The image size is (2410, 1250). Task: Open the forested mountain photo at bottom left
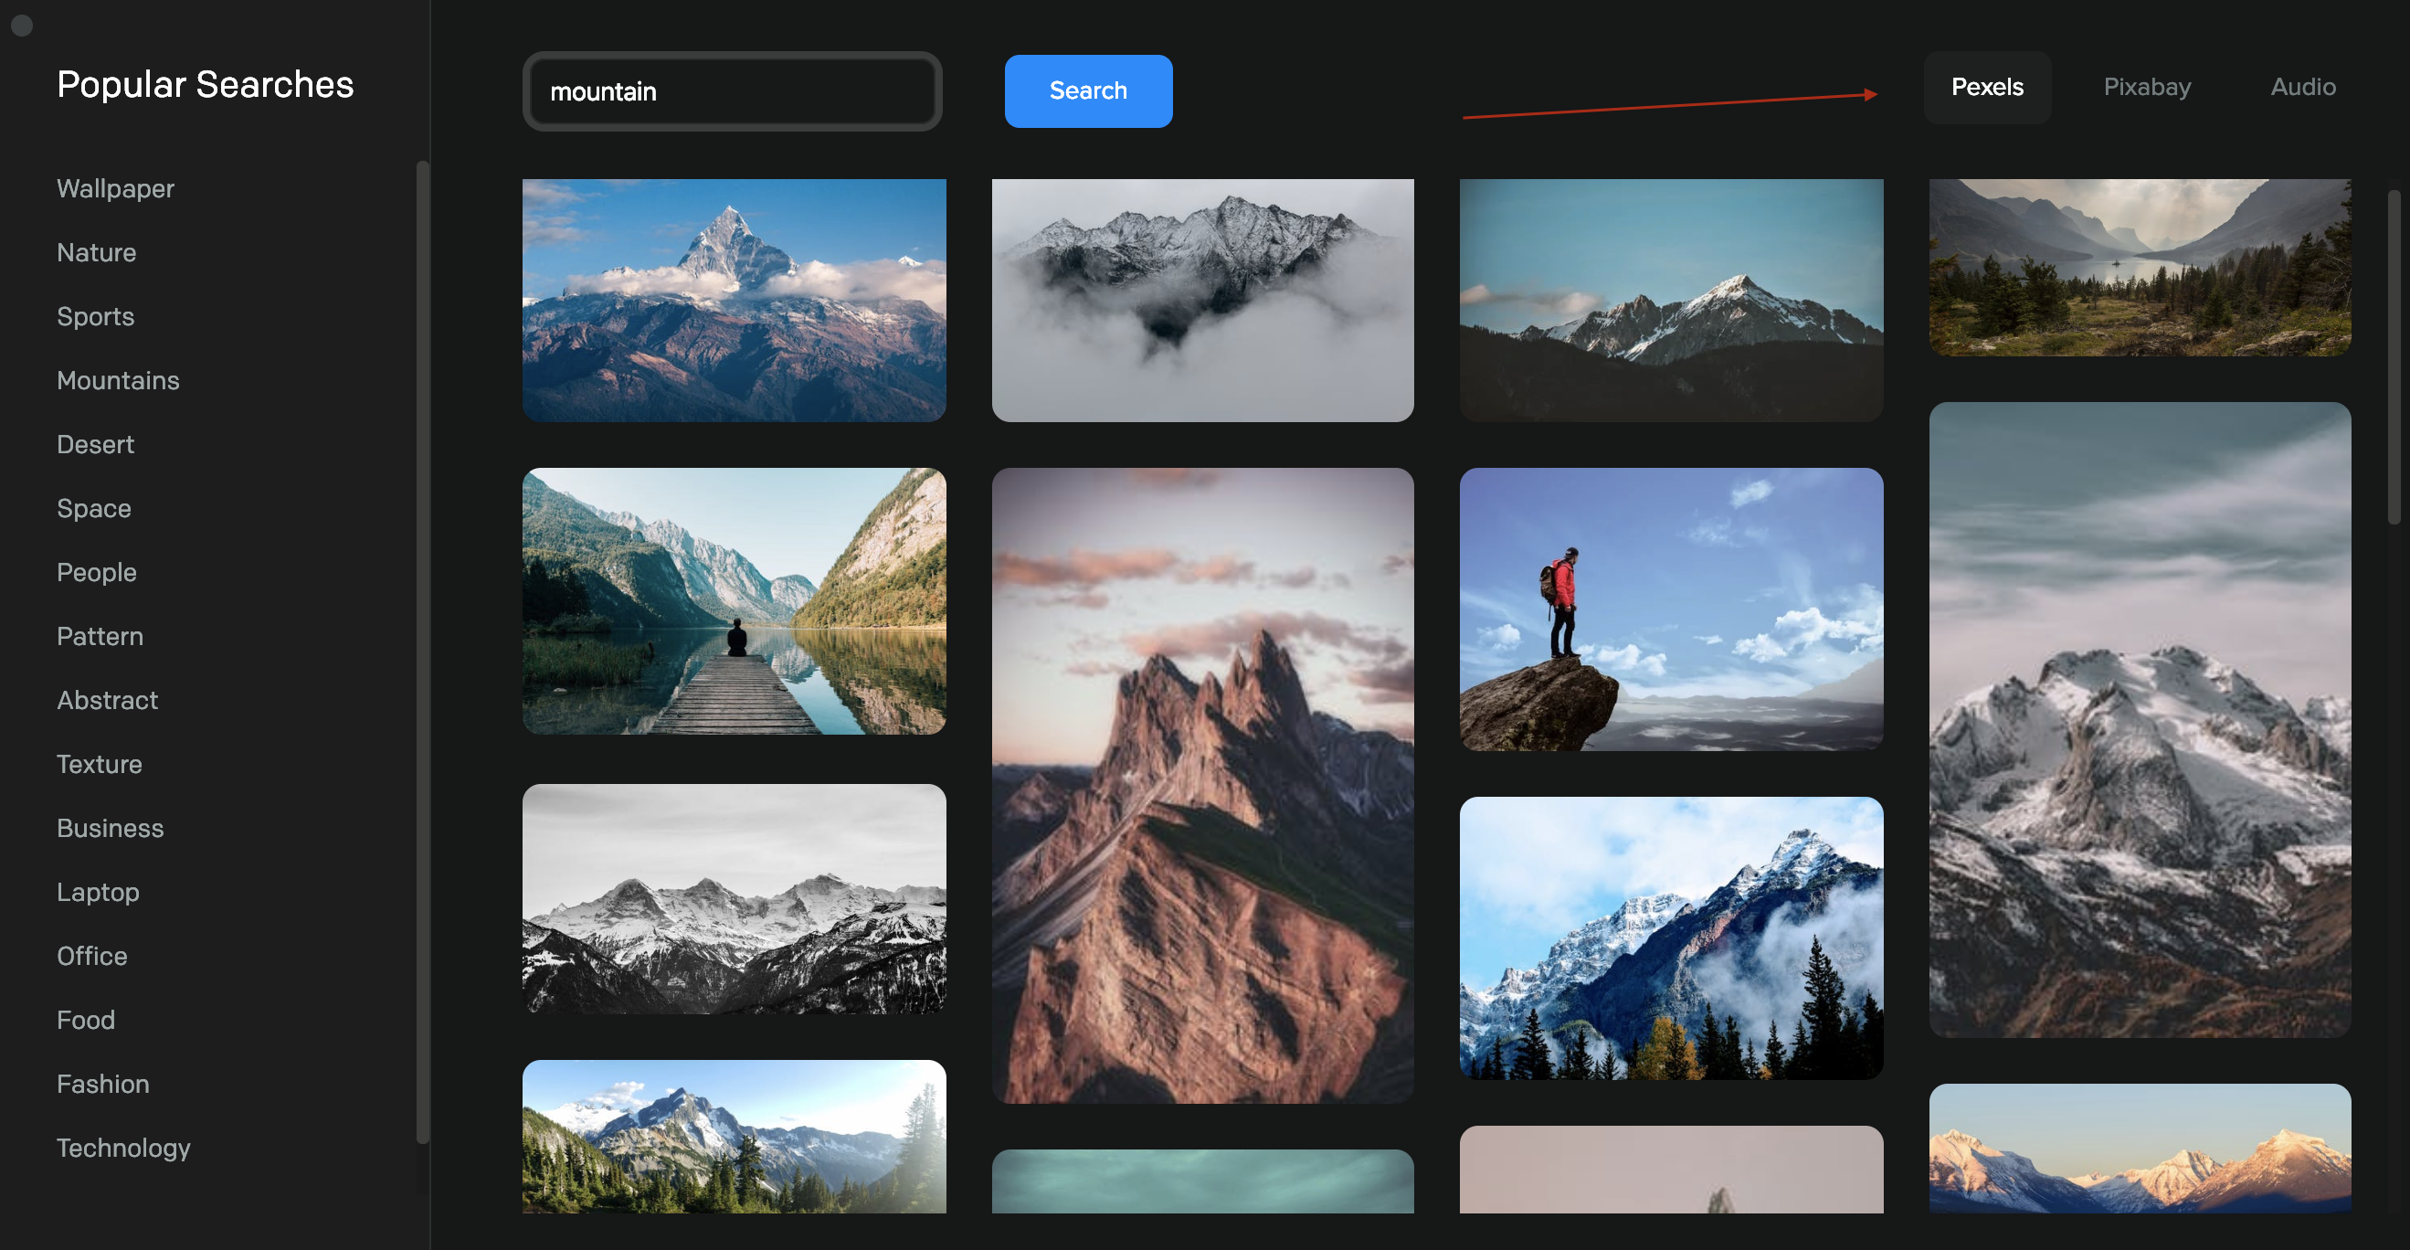[x=735, y=1136]
